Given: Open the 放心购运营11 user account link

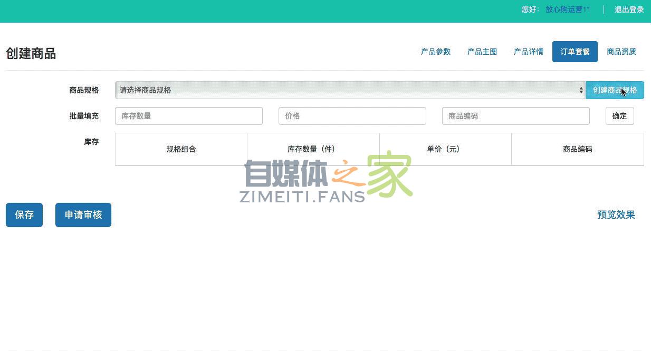Looking at the screenshot, I should tap(568, 9).
